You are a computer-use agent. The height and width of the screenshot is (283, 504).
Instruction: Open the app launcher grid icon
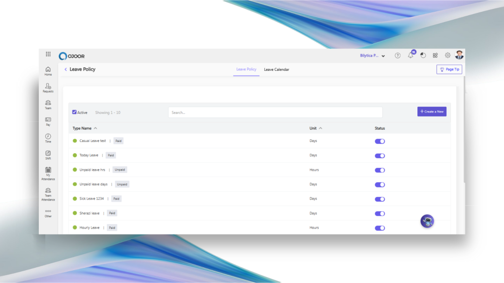(48, 55)
